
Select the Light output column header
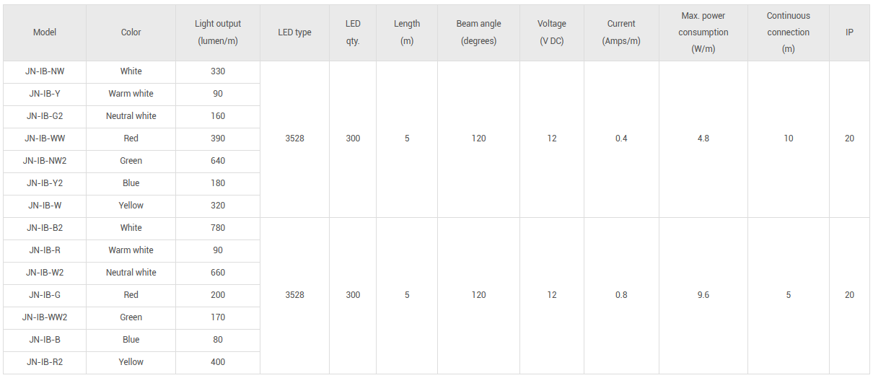click(x=218, y=32)
